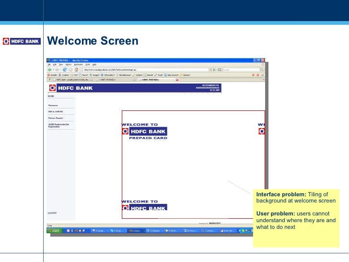
Task: Click into the browser address bar
Action: tap(144, 70)
